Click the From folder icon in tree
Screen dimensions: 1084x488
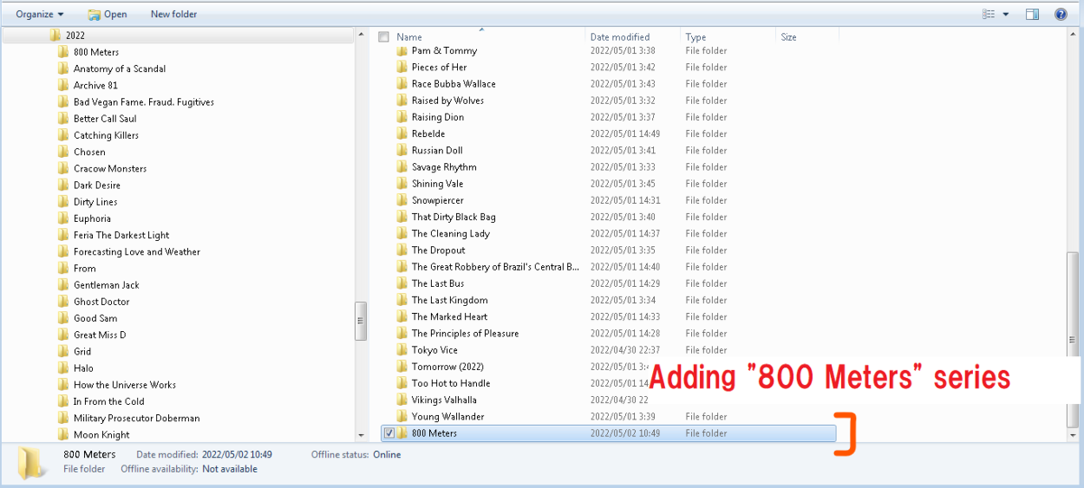(63, 268)
